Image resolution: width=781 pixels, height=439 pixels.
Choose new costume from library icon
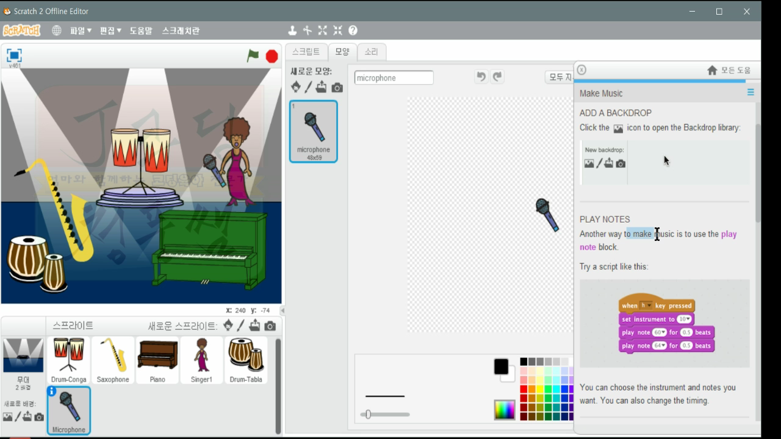pyautogui.click(x=296, y=87)
